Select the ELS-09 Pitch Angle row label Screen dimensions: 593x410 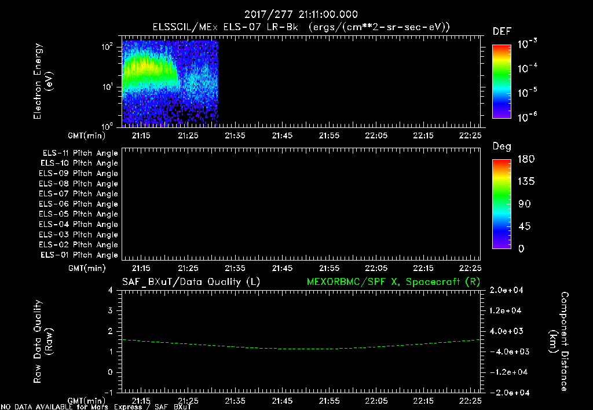pyautogui.click(x=79, y=174)
